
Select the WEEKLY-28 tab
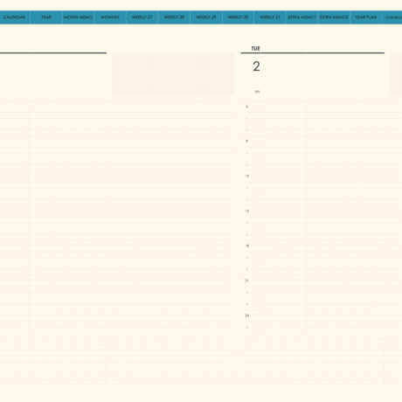pos(174,17)
